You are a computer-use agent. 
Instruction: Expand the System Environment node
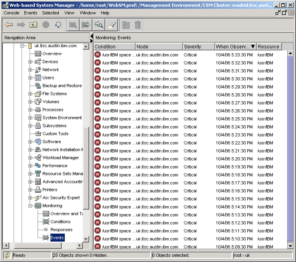pyautogui.click(x=30, y=118)
